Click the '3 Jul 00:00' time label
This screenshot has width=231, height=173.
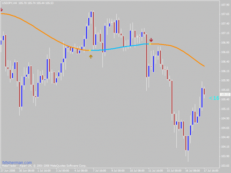pyautogui.click(x=62, y=170)
